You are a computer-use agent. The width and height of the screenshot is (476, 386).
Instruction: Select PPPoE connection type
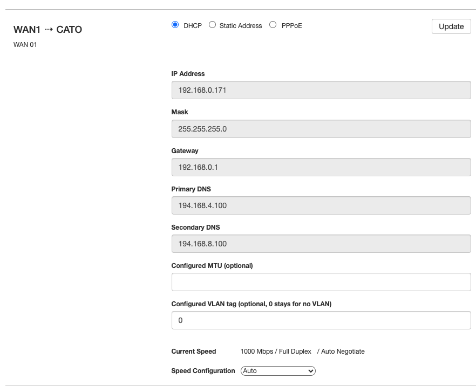[x=273, y=25]
